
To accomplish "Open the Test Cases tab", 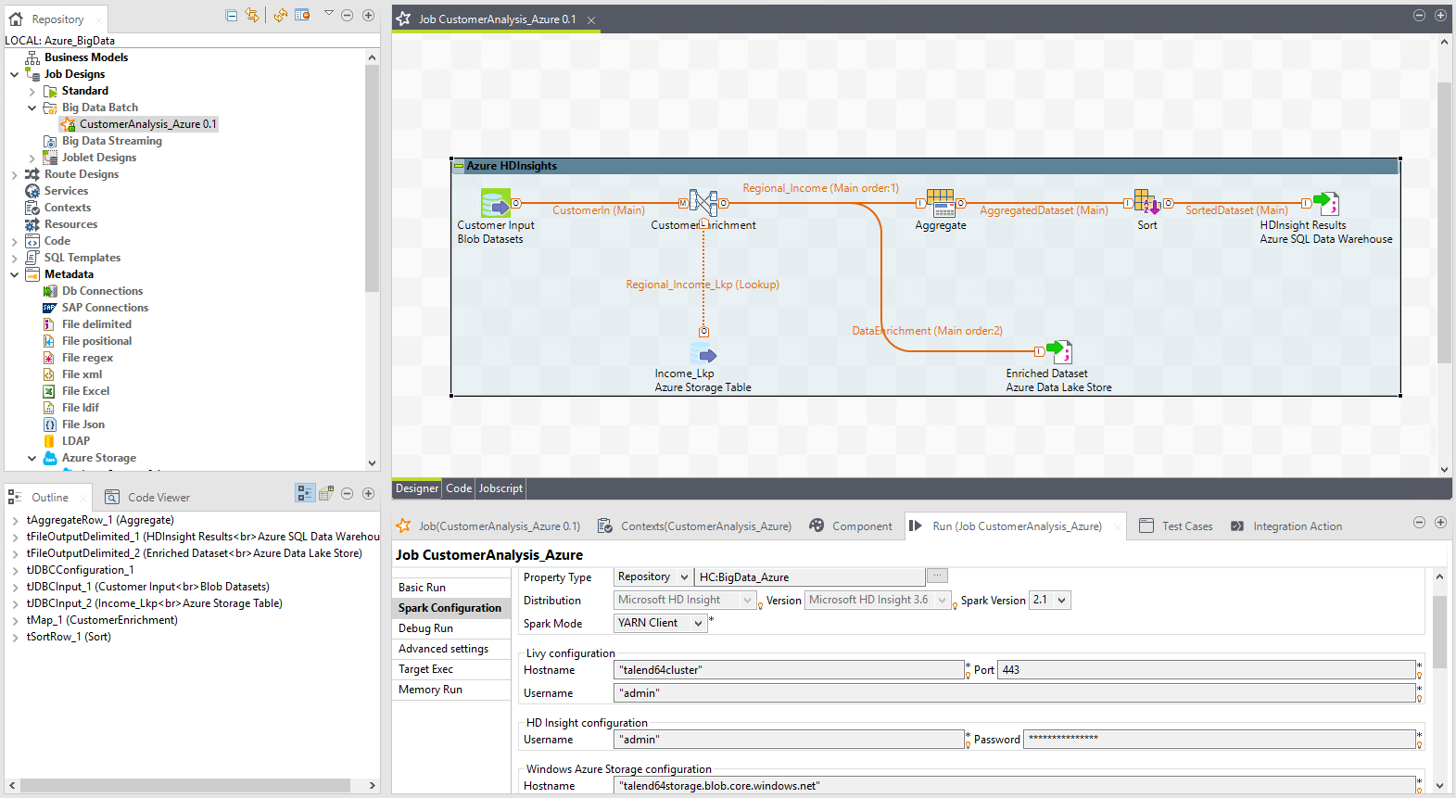I will tap(1175, 526).
